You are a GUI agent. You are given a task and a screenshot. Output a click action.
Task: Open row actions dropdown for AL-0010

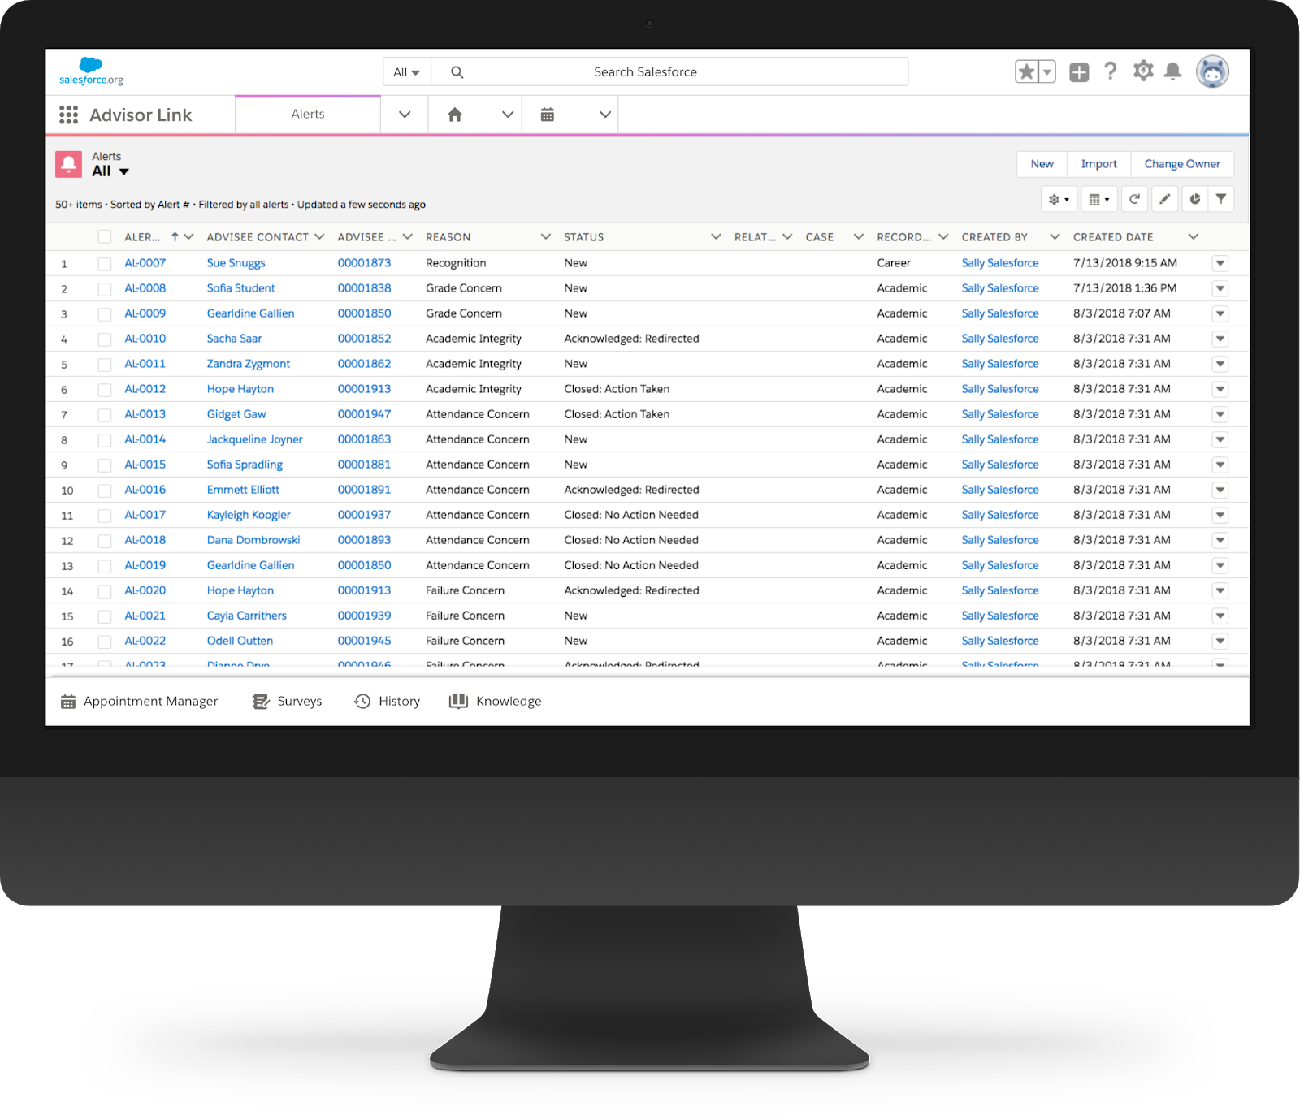pyautogui.click(x=1220, y=339)
